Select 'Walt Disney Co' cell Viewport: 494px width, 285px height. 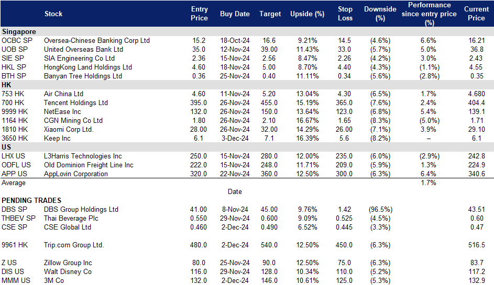point(68,271)
